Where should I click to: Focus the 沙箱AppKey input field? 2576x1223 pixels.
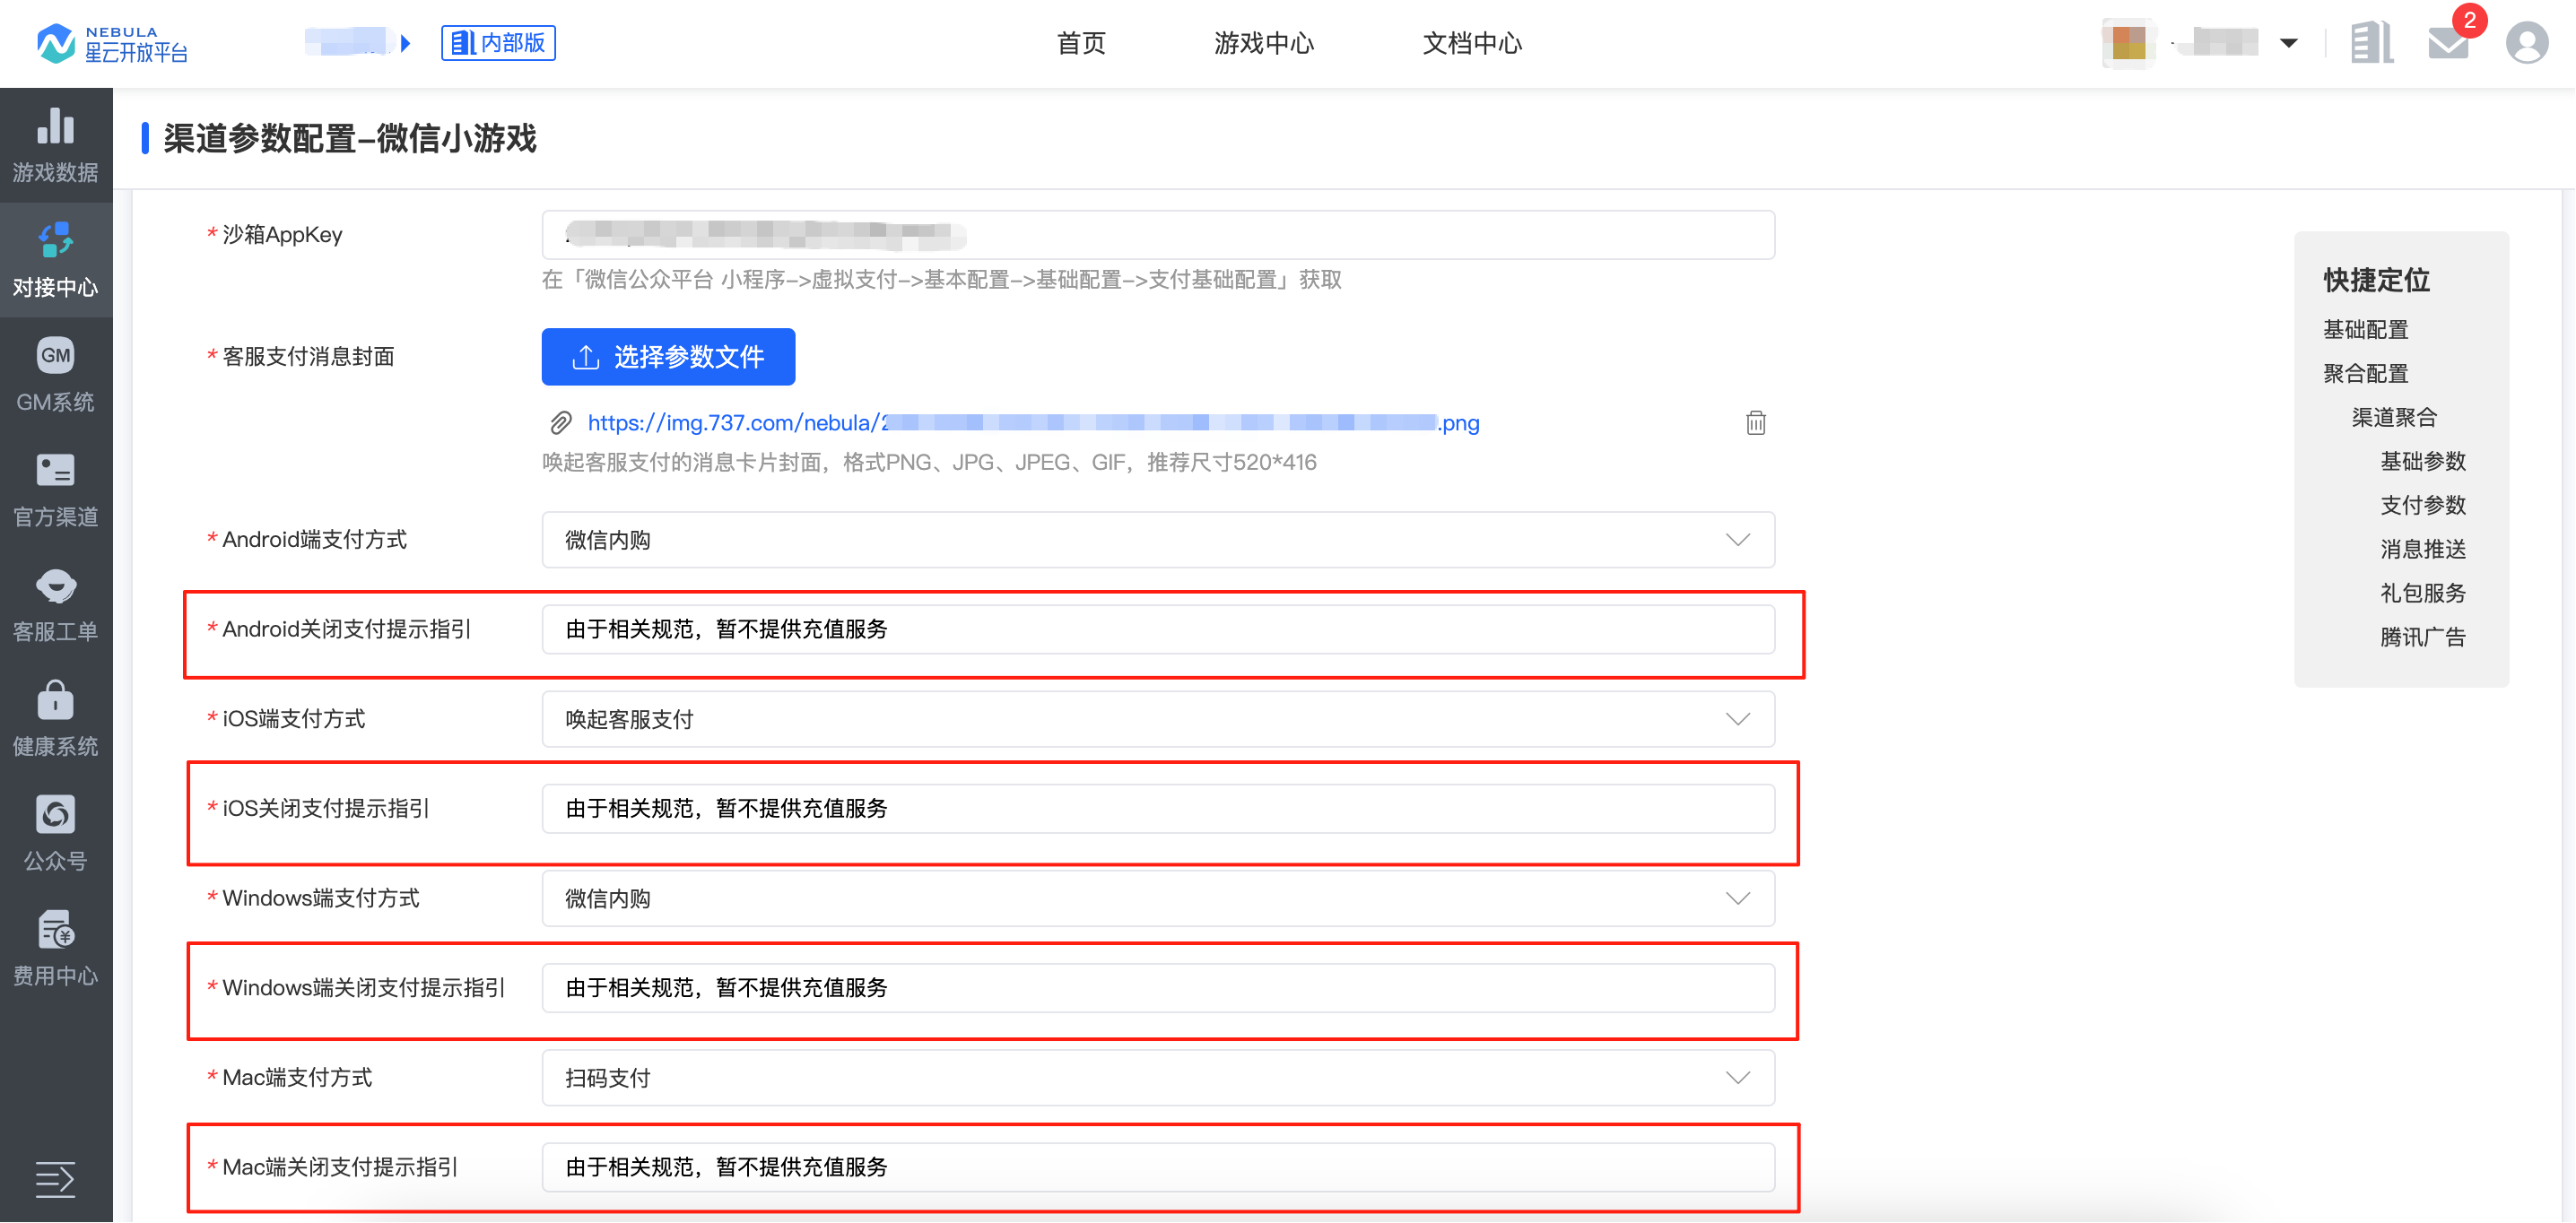(x=1158, y=235)
